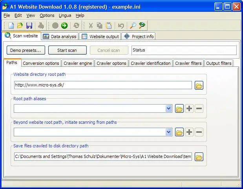243x189 pixels.
Task: Click the Root path aliases text field
Action: coord(90,108)
